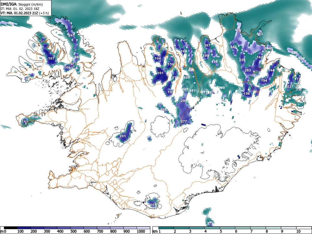
Task: Click the kilometre legend label '5'
Action: [x=221, y=232]
